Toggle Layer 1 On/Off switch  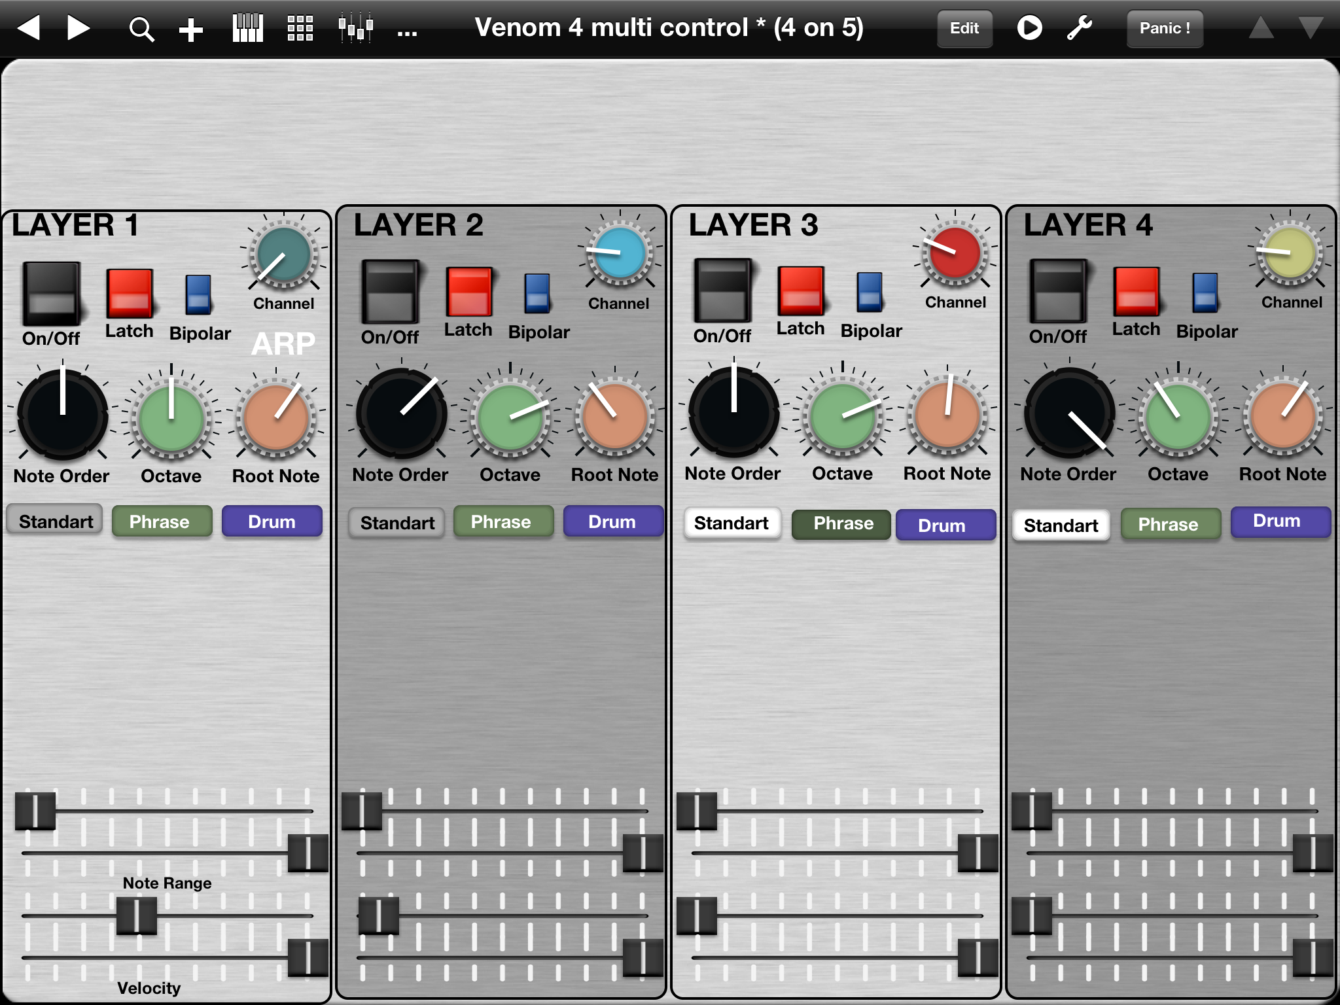click(52, 294)
